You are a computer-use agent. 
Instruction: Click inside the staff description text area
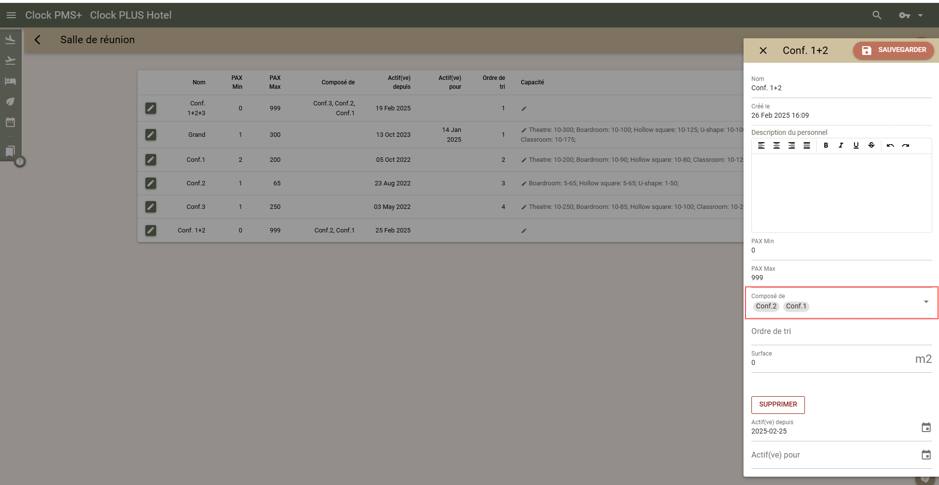[841, 193]
